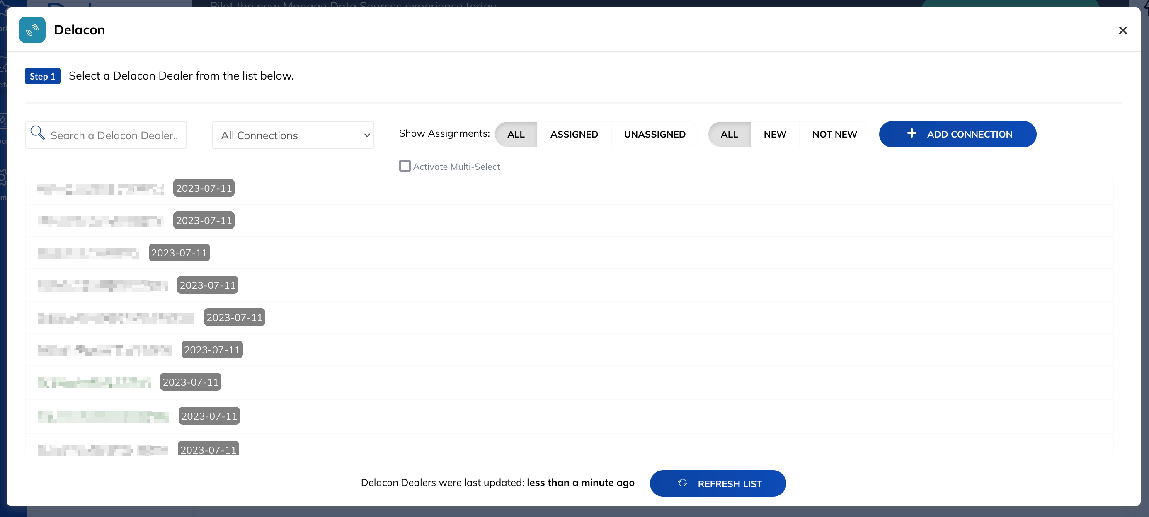Click the refresh arrows icon
The image size is (1149, 517).
tap(682, 483)
